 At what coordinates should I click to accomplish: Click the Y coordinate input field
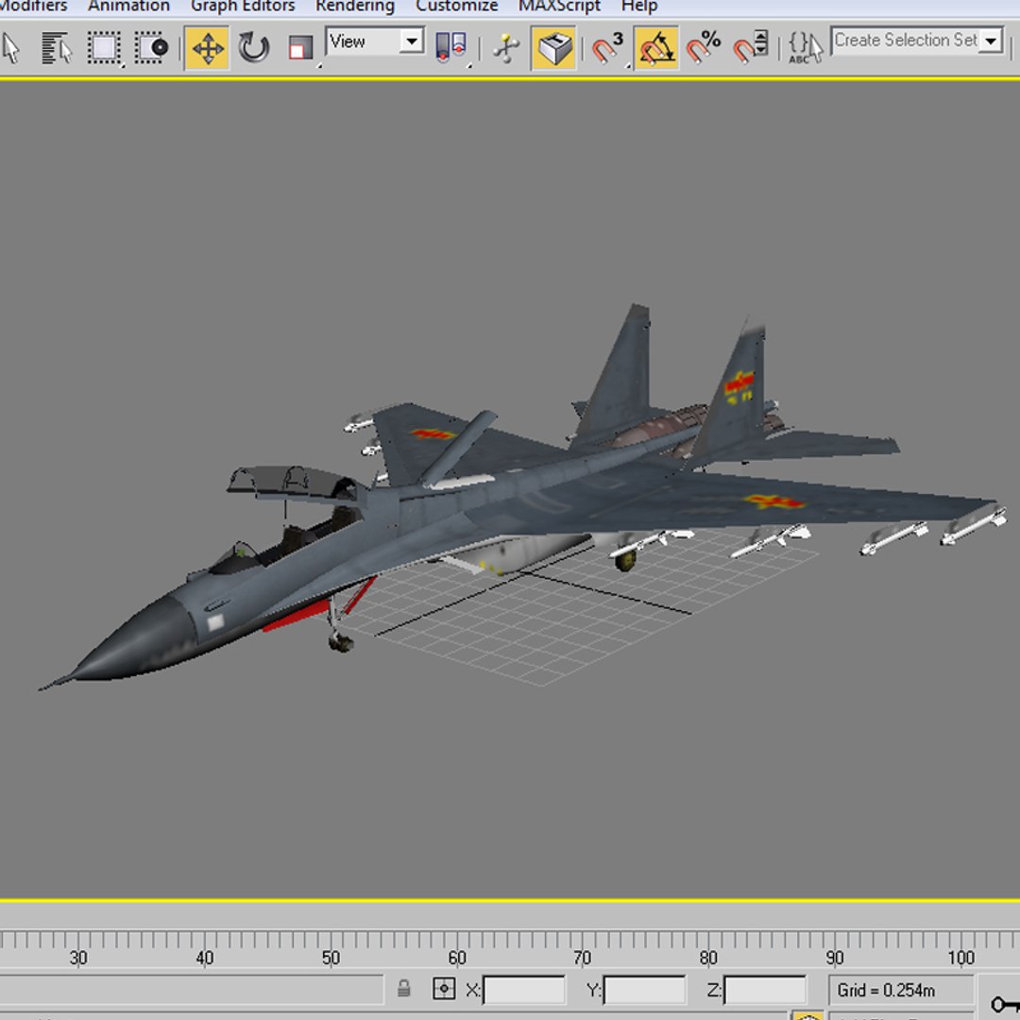[x=645, y=990]
